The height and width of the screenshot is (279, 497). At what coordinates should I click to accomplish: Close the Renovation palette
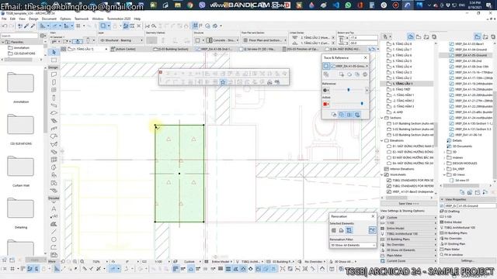[373, 216]
